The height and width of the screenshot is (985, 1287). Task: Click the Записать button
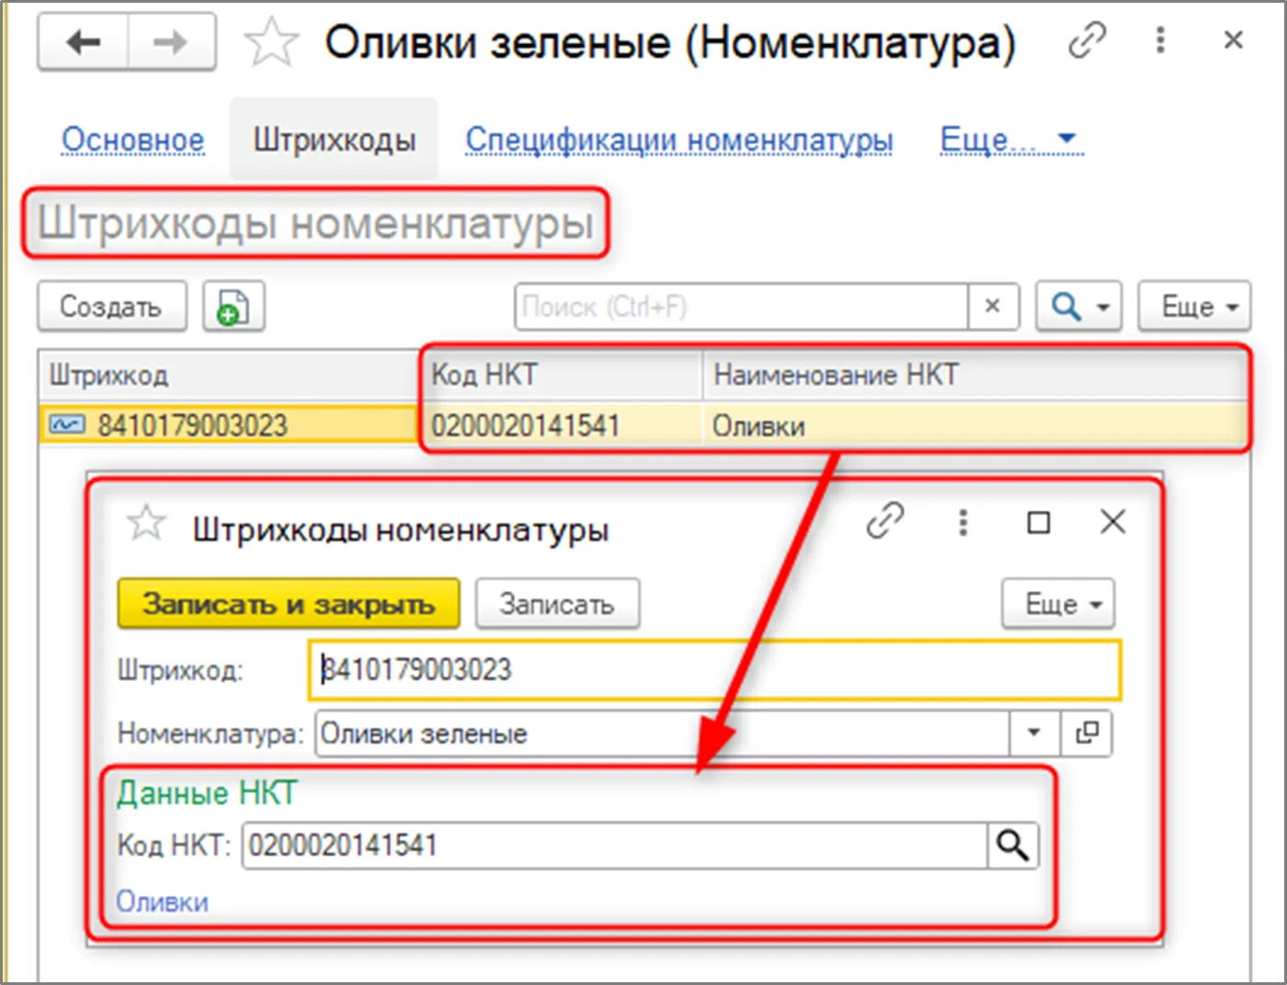pos(557,603)
